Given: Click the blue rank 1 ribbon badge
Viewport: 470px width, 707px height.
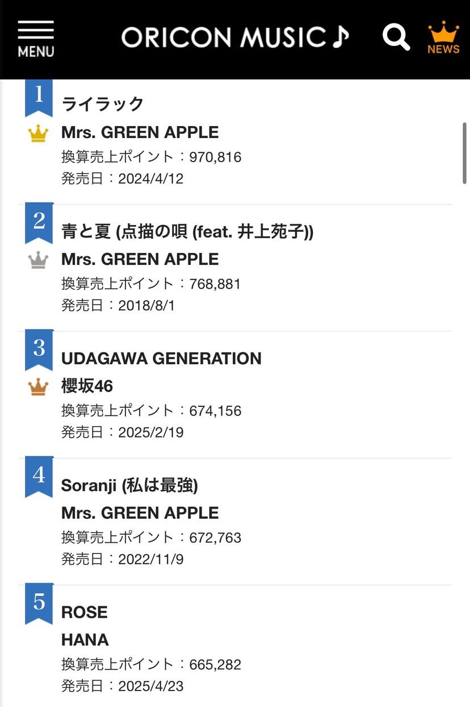Looking at the screenshot, I should (x=39, y=98).
